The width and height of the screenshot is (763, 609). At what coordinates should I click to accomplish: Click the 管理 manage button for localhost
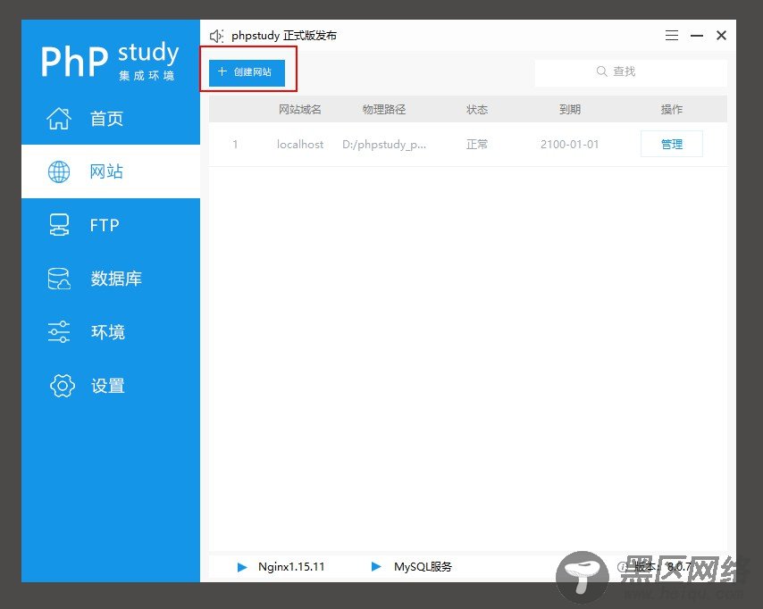[672, 144]
